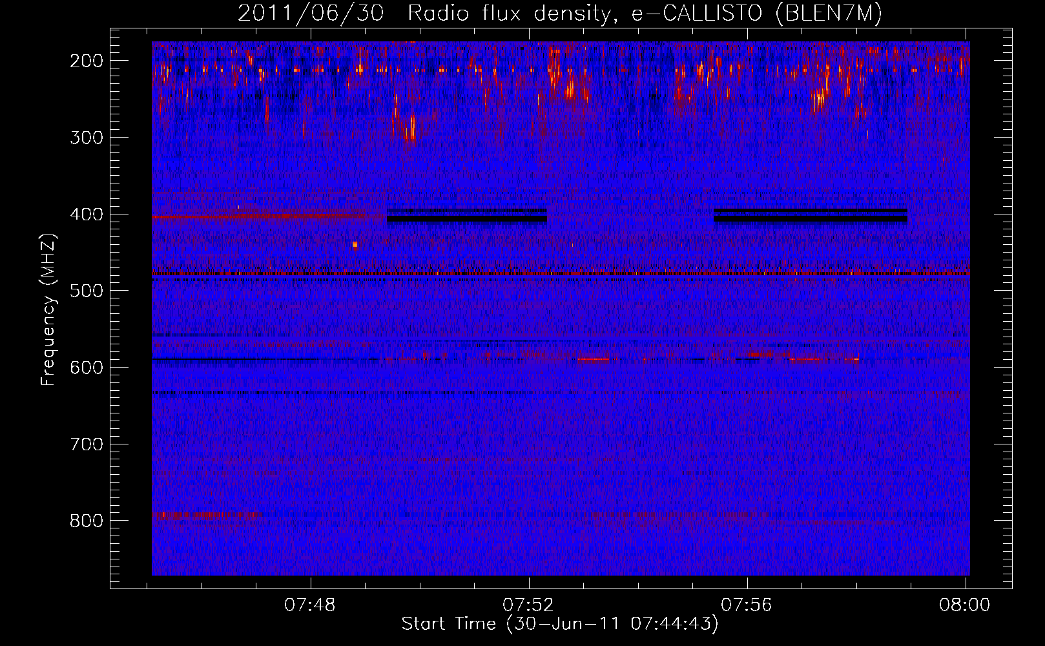Click the 500 frequency tick label
The image size is (1045, 646).
point(87,291)
